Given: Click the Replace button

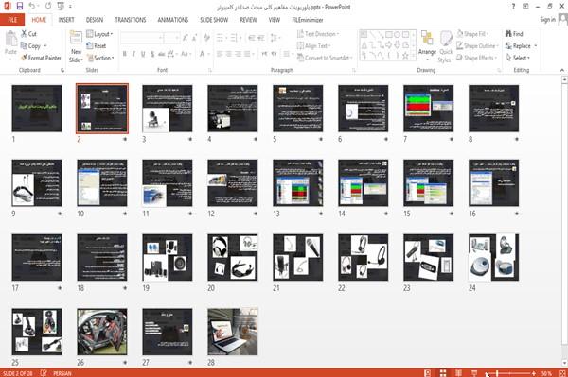Looking at the screenshot, I should point(521,46).
